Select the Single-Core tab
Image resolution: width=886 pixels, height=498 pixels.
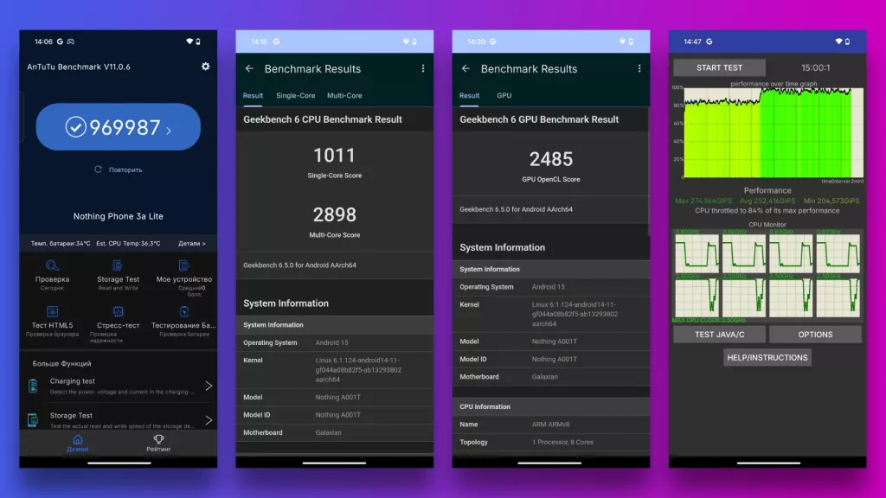(x=296, y=95)
